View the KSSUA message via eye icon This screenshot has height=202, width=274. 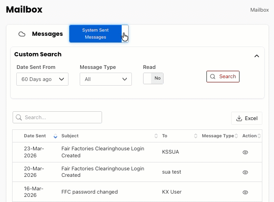pyautogui.click(x=245, y=152)
